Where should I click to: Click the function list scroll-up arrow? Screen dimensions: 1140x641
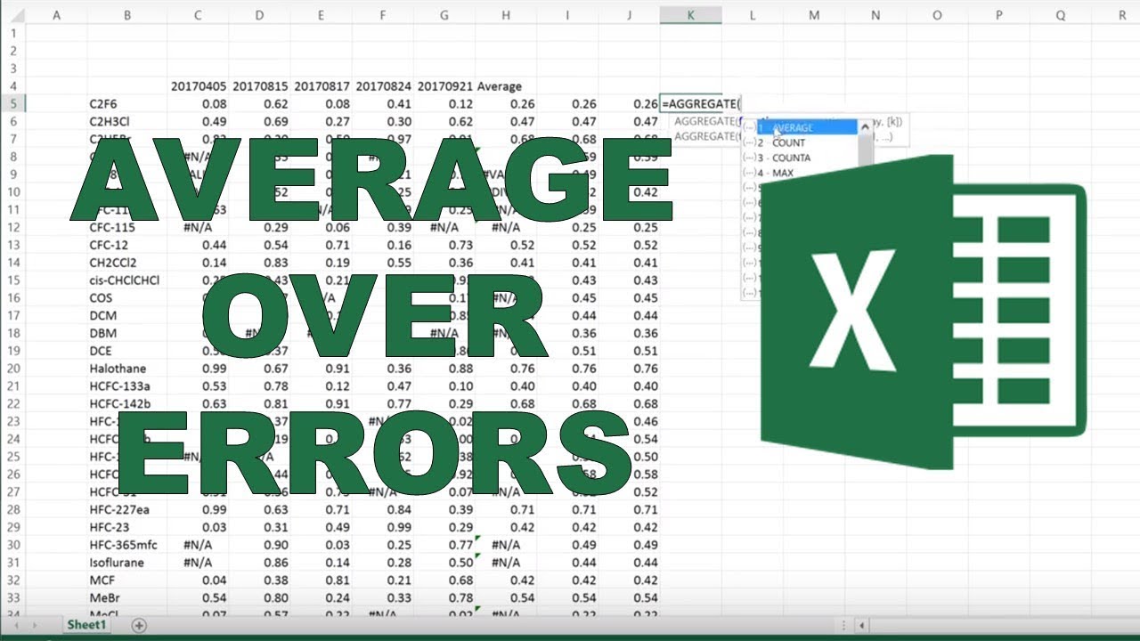coord(863,127)
